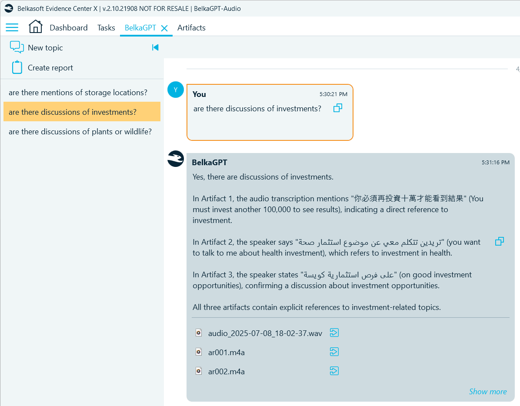The width and height of the screenshot is (520, 406).
Task: Click the BelkaGPT avatar logo
Action: pos(176,159)
